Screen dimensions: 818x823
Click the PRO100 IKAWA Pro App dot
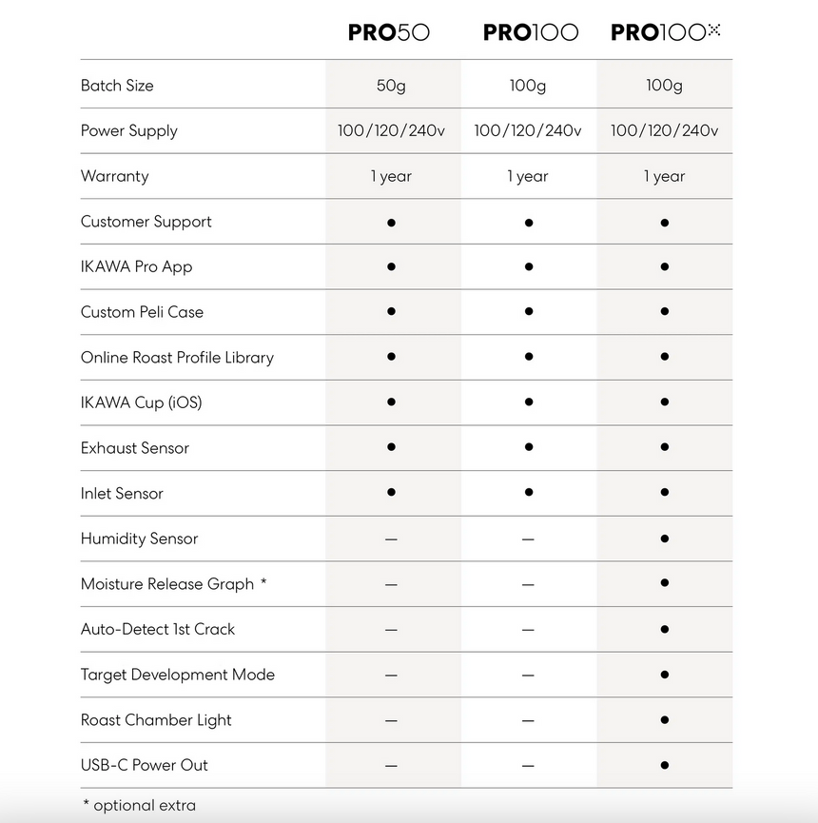[528, 267]
